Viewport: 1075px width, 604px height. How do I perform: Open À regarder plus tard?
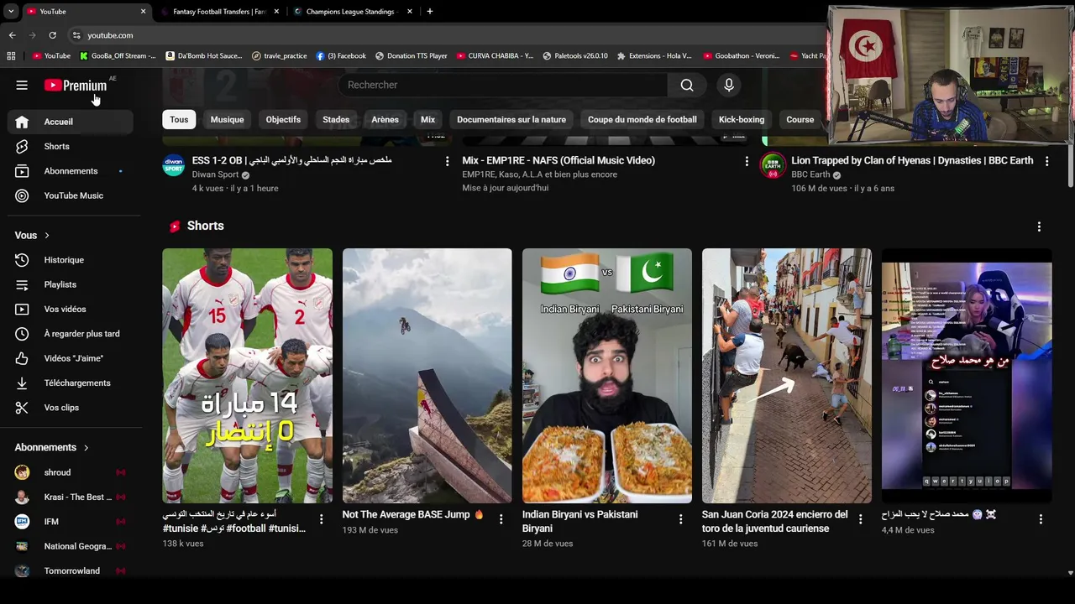(71, 334)
